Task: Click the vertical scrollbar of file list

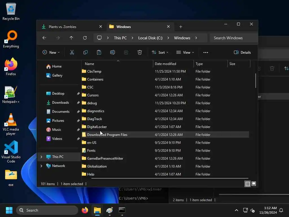Action: coord(255,81)
